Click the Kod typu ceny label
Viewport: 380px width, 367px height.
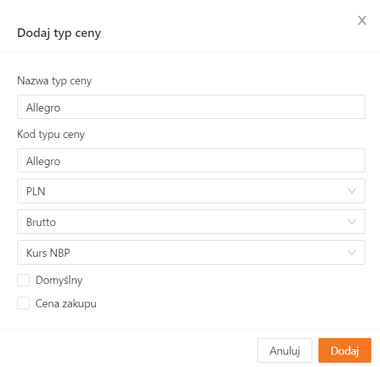[51, 134]
